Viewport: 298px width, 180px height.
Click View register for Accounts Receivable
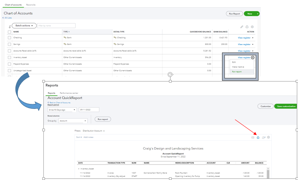[244, 51]
